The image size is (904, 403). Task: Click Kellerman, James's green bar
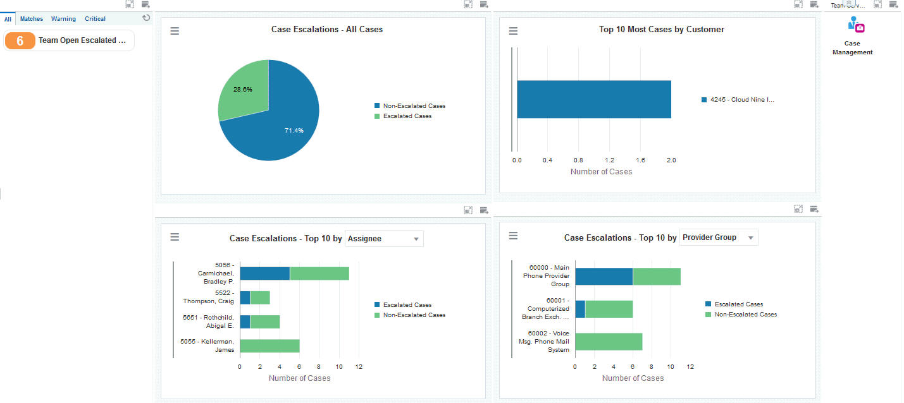pyautogui.click(x=269, y=346)
